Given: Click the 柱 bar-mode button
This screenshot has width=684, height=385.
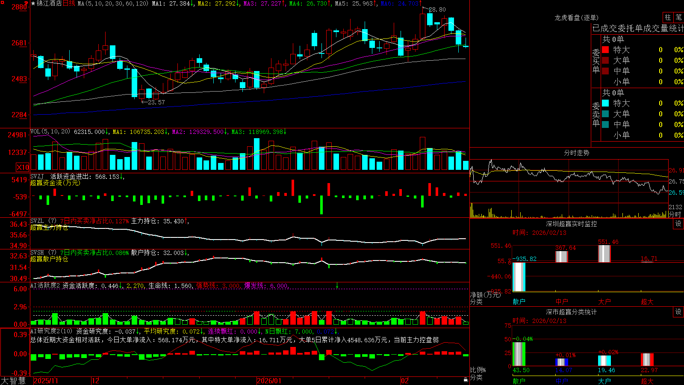Looking at the screenshot, I should pyautogui.click(x=668, y=18).
